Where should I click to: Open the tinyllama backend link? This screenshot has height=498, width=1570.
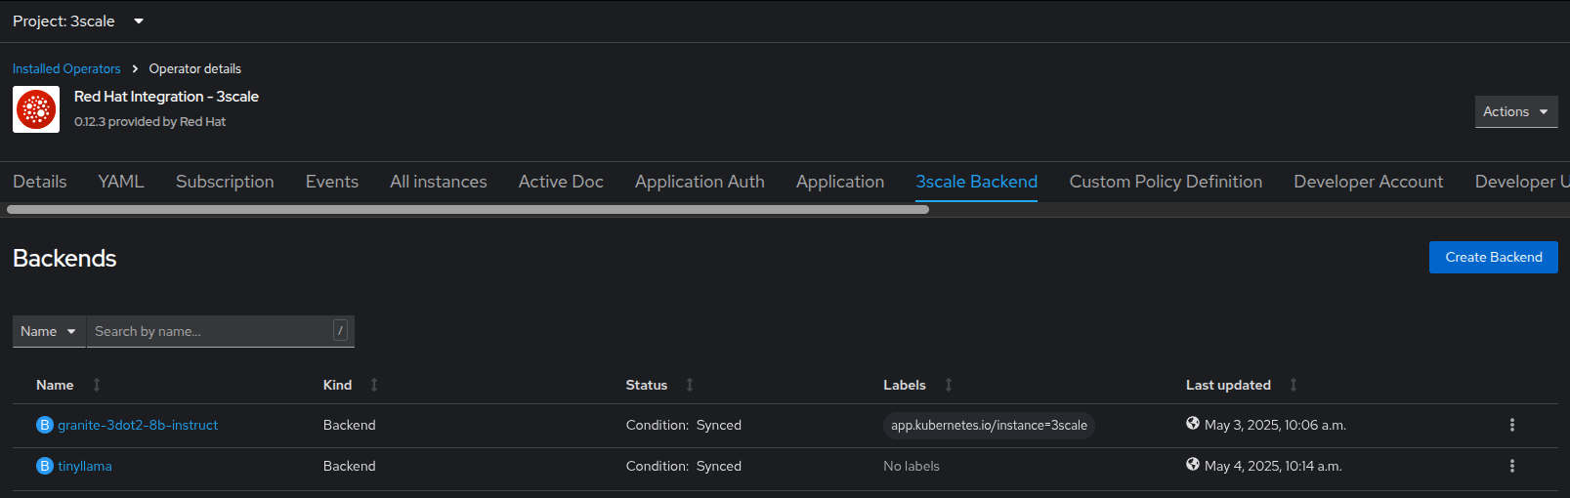click(85, 466)
